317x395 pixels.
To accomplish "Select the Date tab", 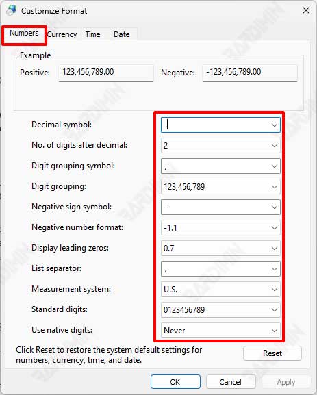I will coord(122,34).
